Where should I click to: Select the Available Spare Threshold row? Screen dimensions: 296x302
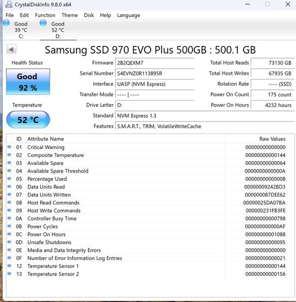(147, 171)
